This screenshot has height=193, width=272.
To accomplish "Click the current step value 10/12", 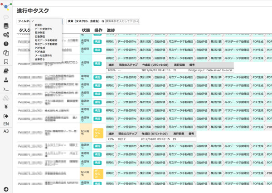I will coord(121,139).
